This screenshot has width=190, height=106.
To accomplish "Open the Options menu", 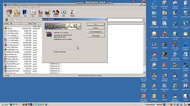I will pos(33,7).
